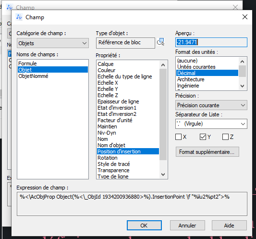The width and height of the screenshot is (256, 239).
Task: Click the Propriété list scrollbar thumb
Action: tap(163, 114)
